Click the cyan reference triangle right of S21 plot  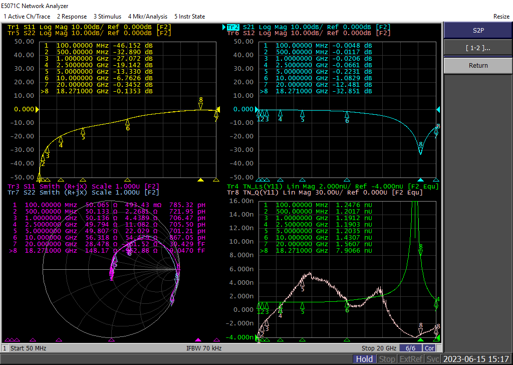438,109
